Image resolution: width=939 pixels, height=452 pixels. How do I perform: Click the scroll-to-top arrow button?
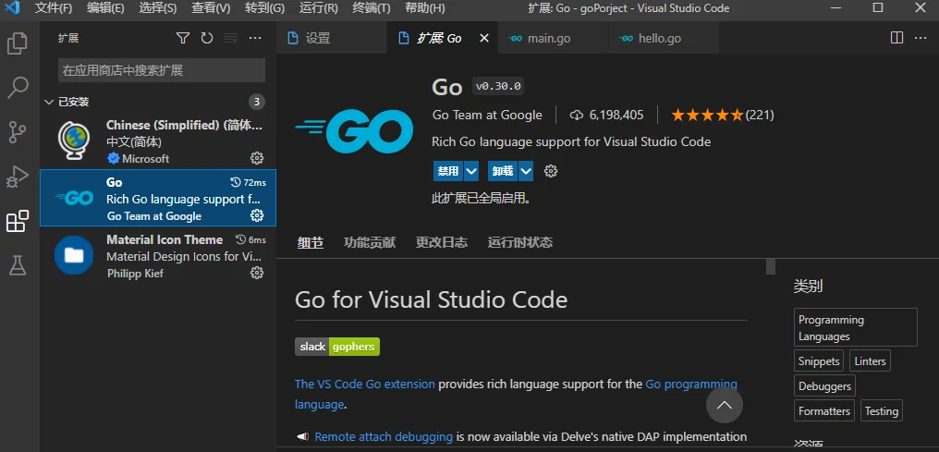click(724, 405)
